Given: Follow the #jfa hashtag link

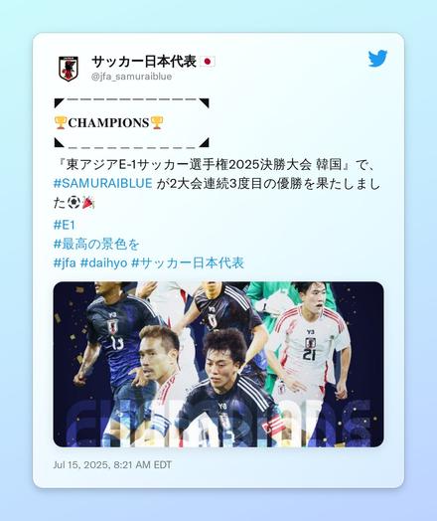Looking at the screenshot, I should pyautogui.click(x=65, y=262).
